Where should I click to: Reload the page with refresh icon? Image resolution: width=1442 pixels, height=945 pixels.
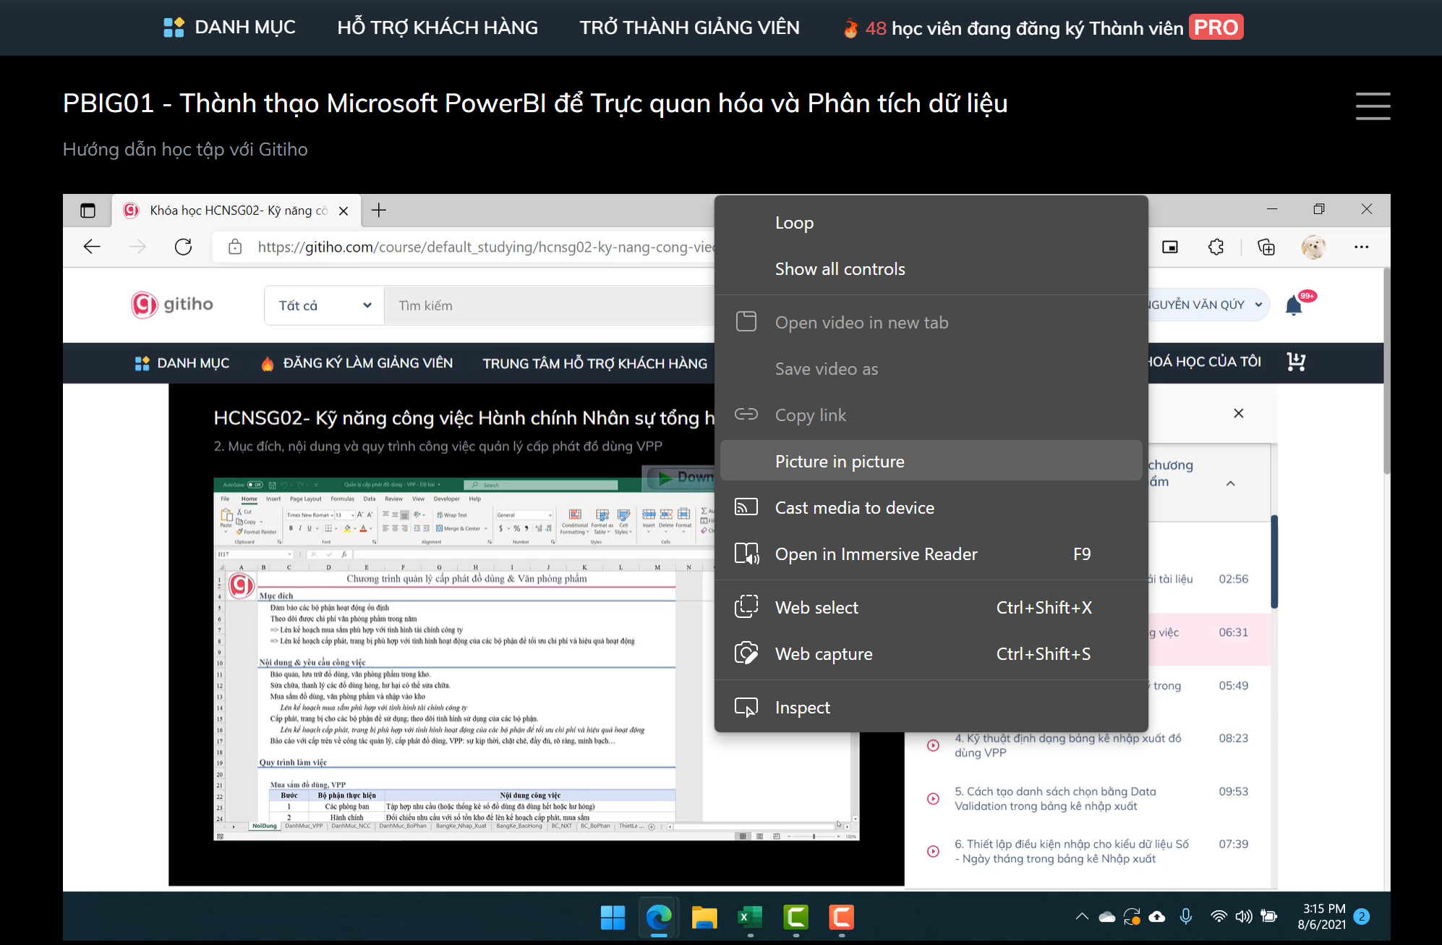pos(184,247)
